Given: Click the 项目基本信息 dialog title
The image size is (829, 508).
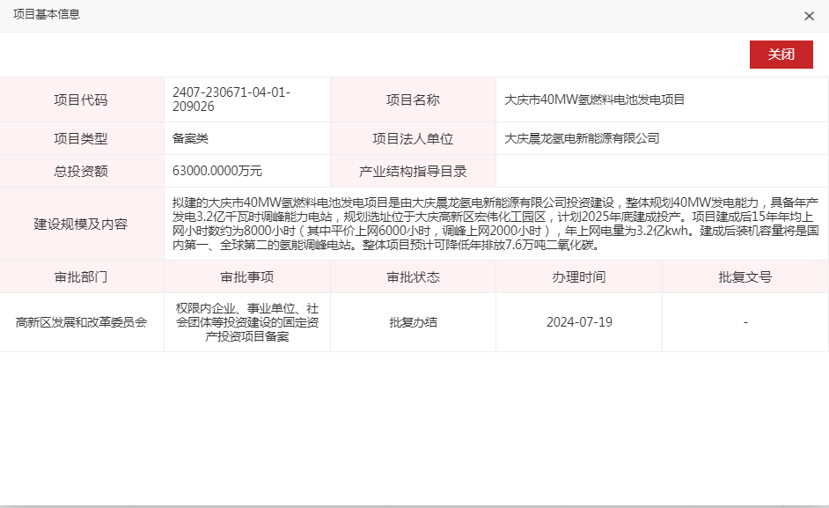Looking at the screenshot, I should [46, 15].
